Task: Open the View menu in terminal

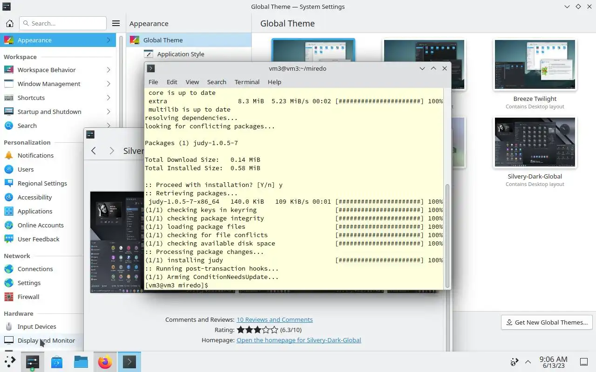Action: pos(192,82)
